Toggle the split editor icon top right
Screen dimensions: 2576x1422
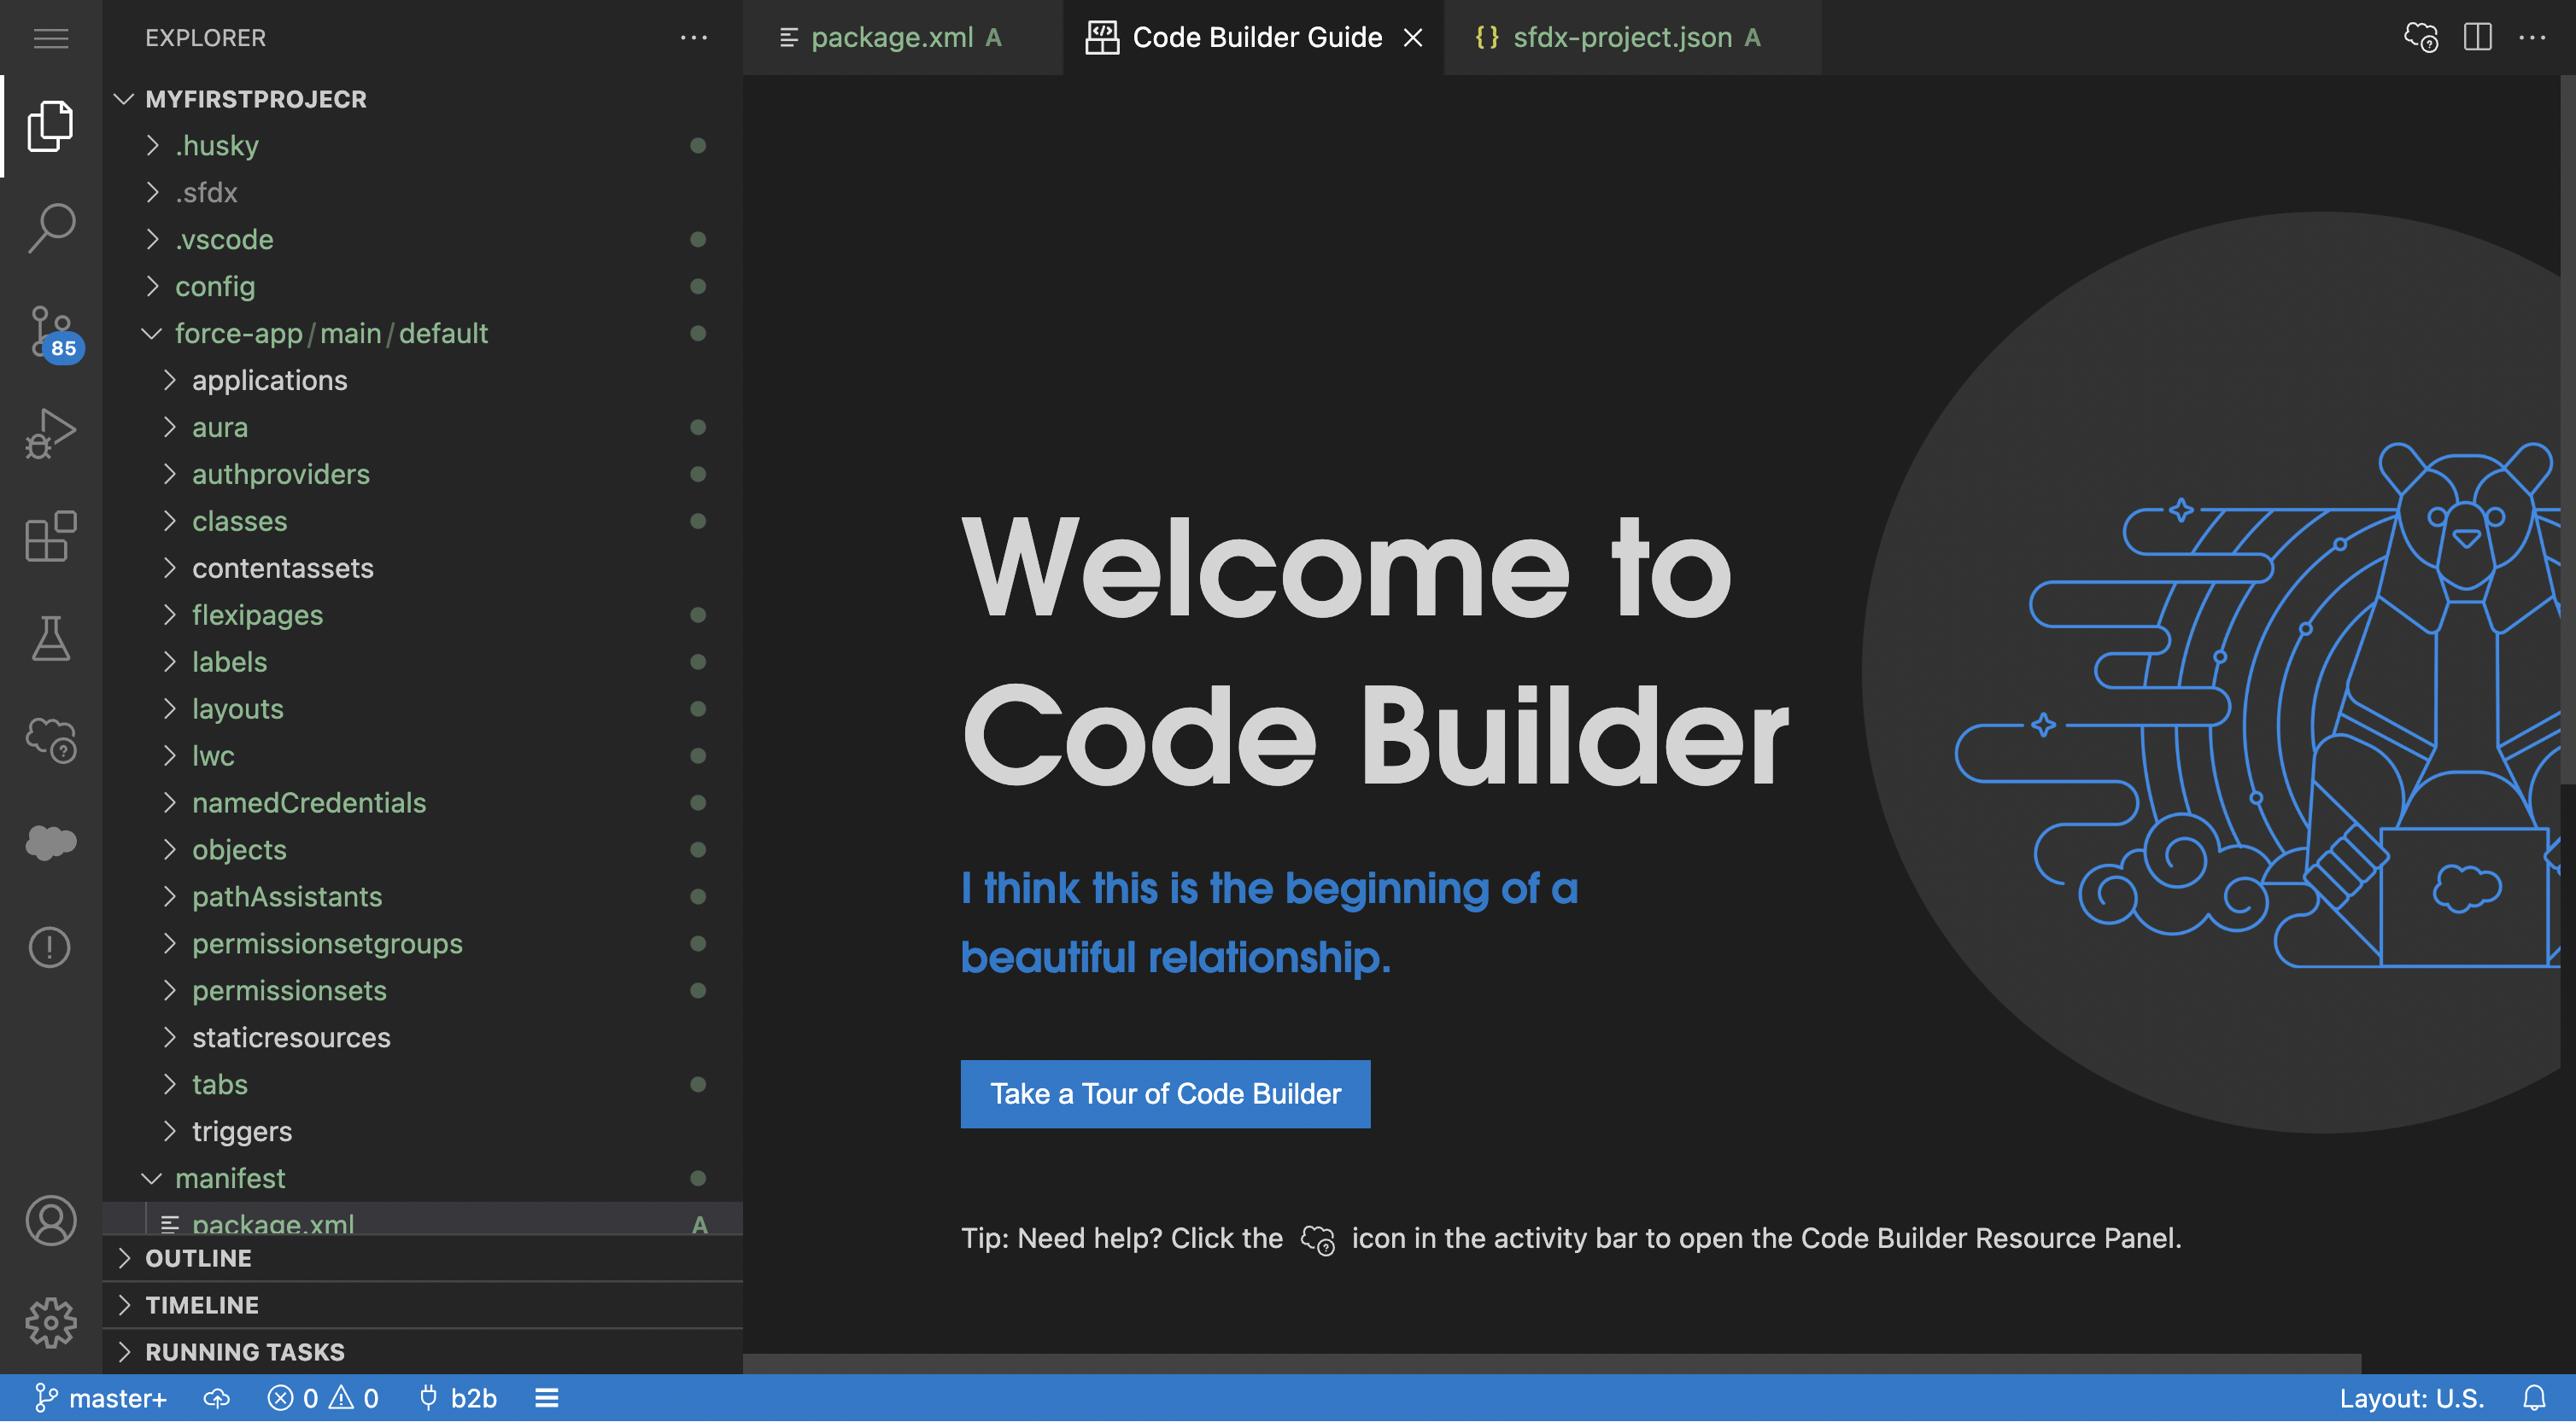pos(2477,37)
